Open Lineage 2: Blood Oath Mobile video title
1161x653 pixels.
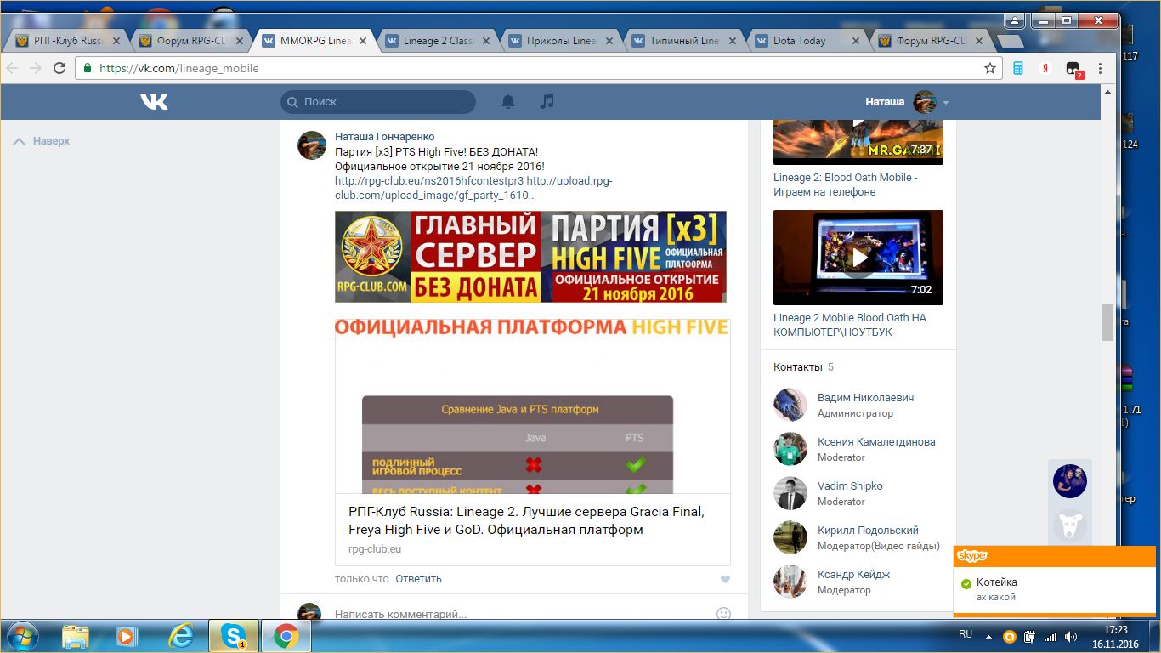point(846,185)
